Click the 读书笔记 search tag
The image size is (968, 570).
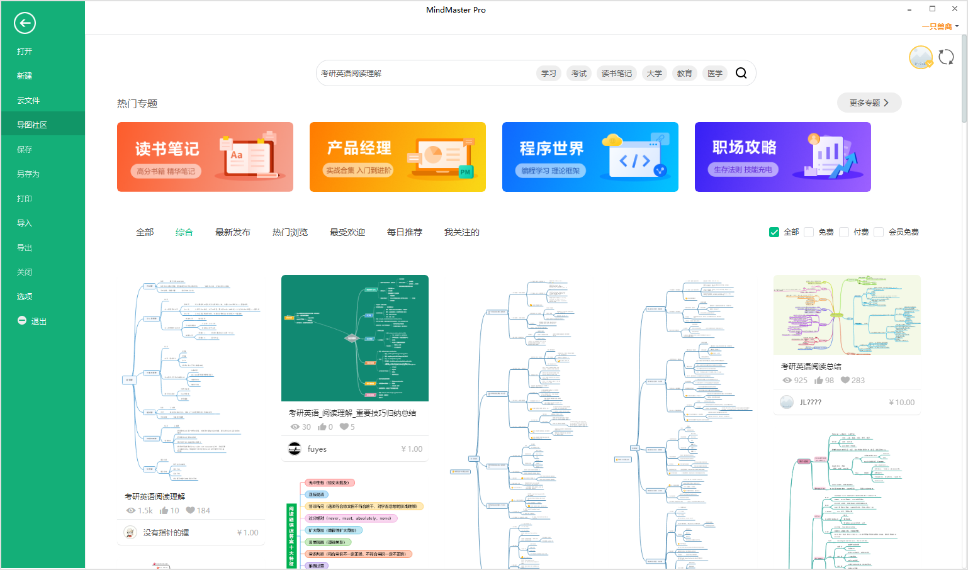tap(616, 73)
